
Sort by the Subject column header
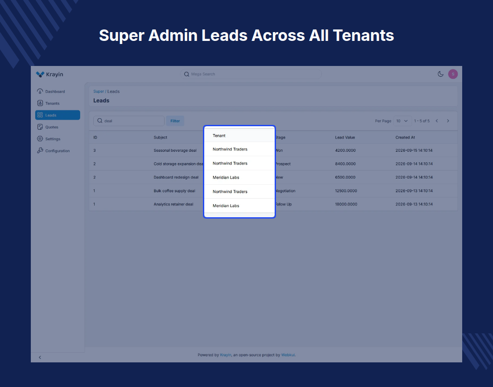(160, 137)
